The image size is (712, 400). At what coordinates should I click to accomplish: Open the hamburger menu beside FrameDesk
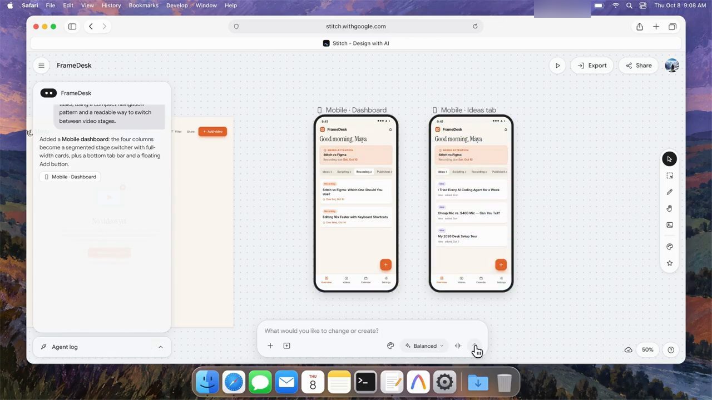pyautogui.click(x=41, y=66)
